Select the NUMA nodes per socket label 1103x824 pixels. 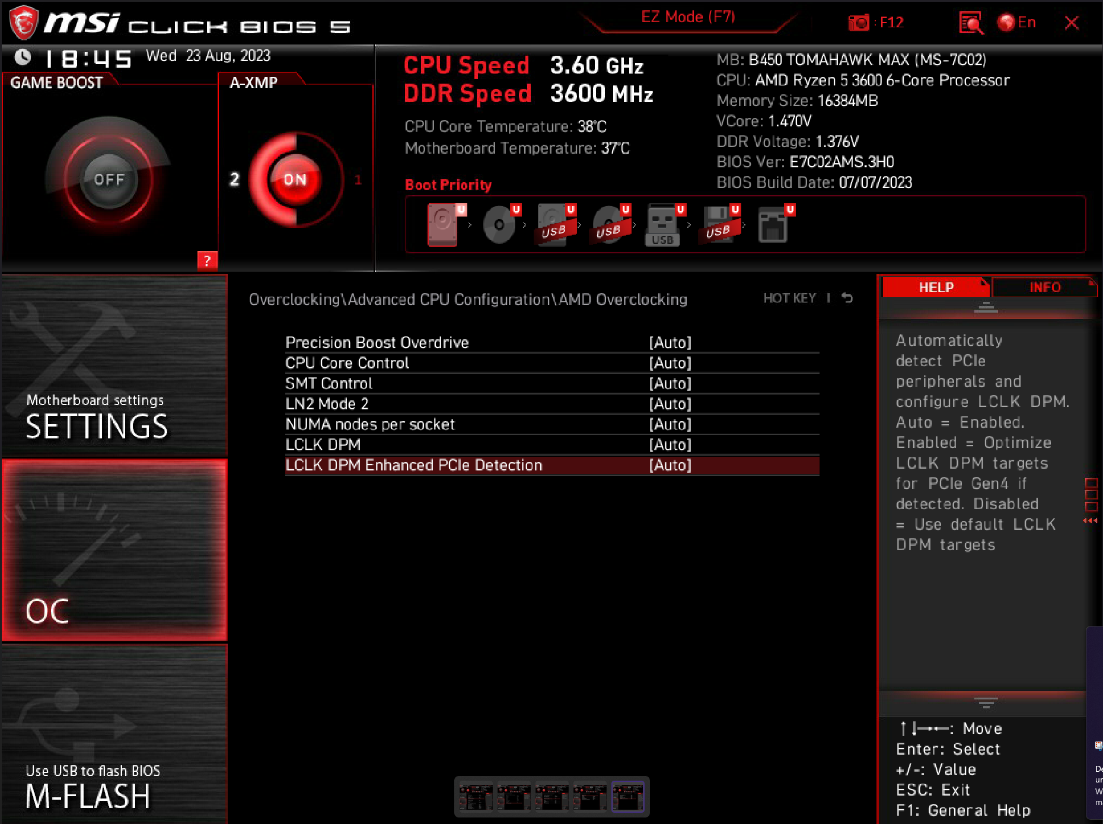[x=370, y=425]
